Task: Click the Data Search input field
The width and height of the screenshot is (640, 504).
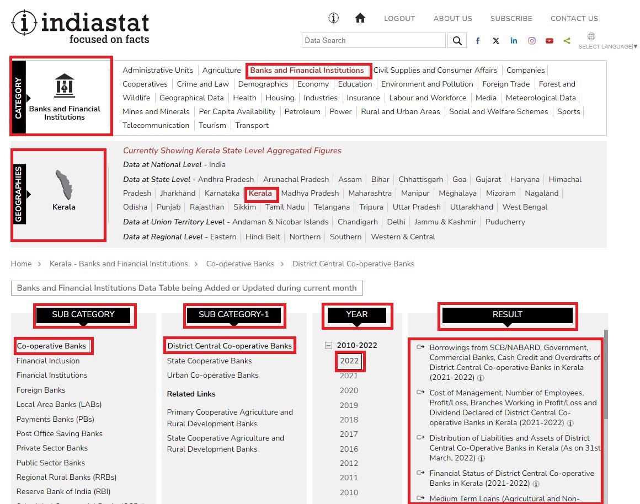Action: pyautogui.click(x=374, y=40)
